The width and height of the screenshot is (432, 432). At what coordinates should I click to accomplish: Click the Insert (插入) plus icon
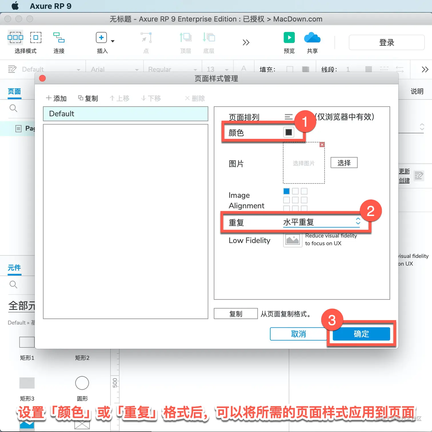click(x=101, y=37)
